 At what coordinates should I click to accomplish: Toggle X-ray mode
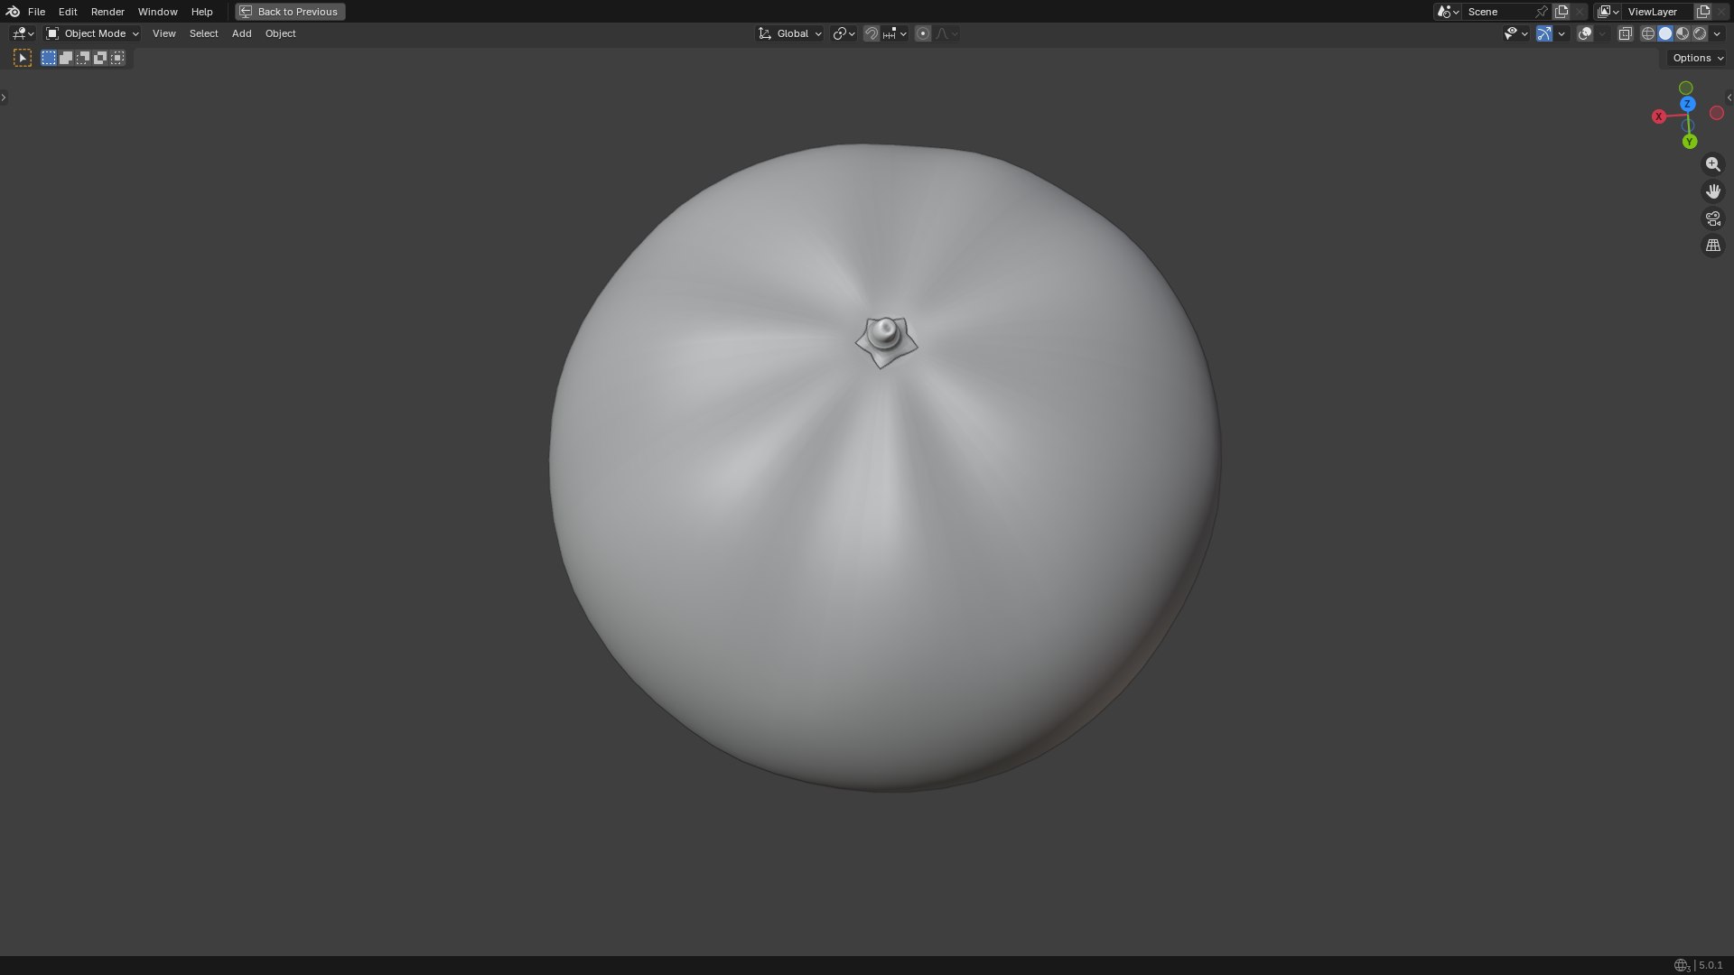pos(1626,33)
